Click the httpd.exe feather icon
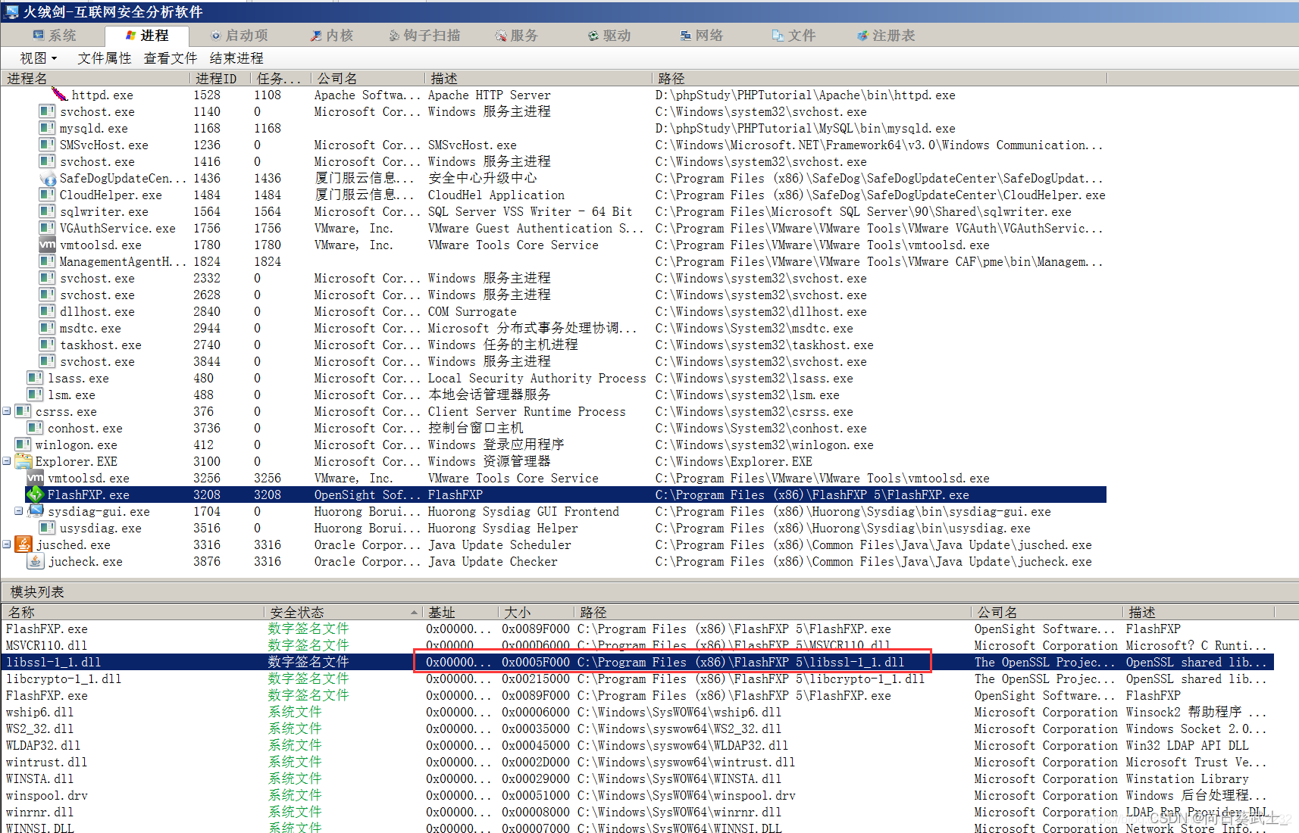The image size is (1299, 833). point(59,95)
